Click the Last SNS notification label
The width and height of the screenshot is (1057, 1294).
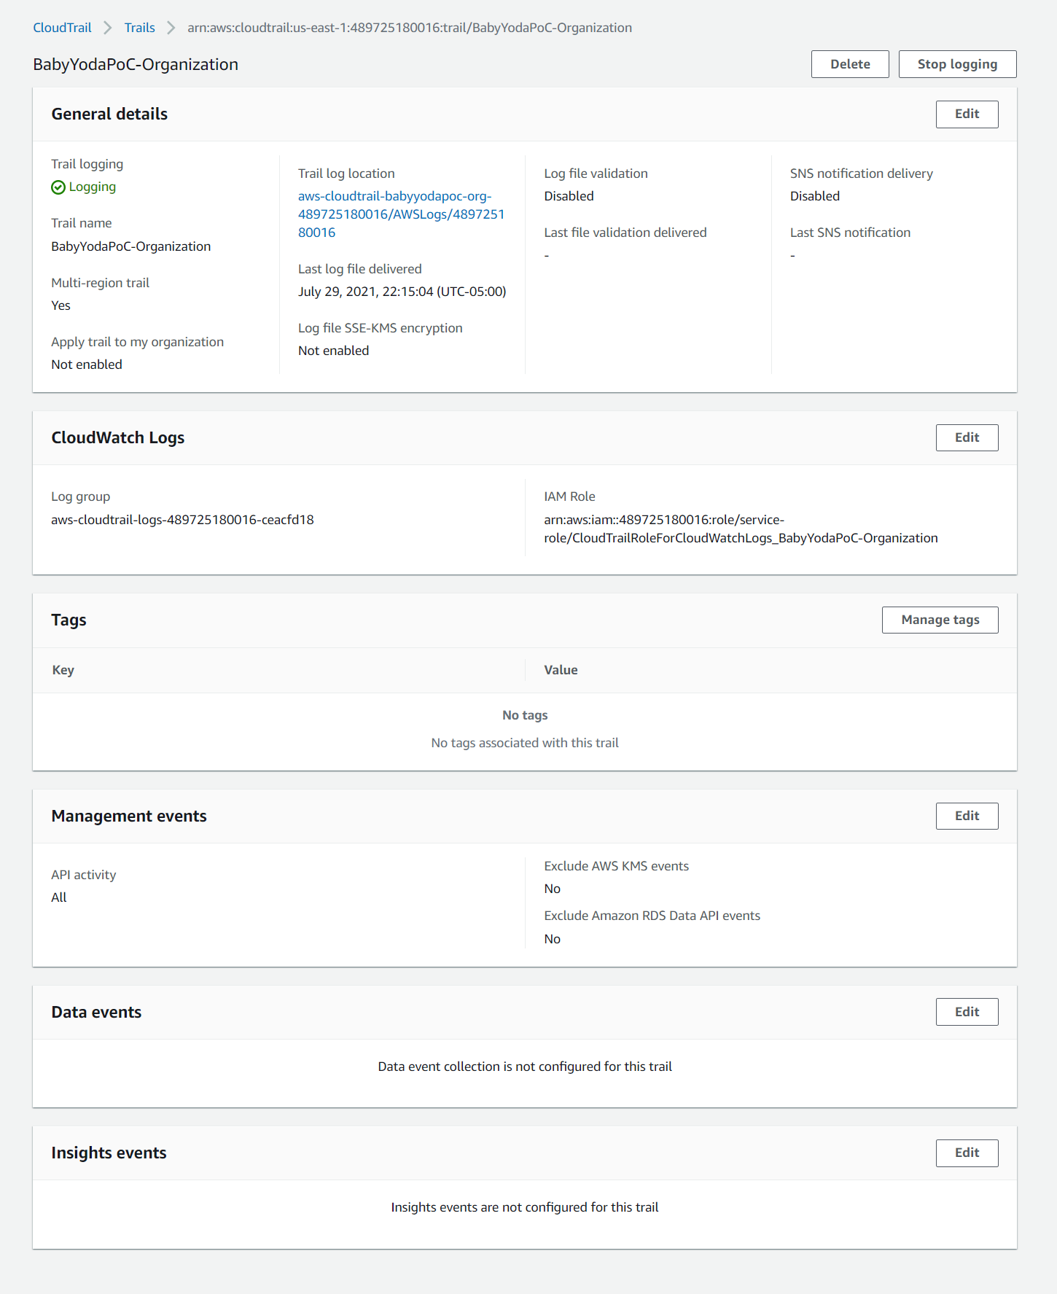(850, 233)
